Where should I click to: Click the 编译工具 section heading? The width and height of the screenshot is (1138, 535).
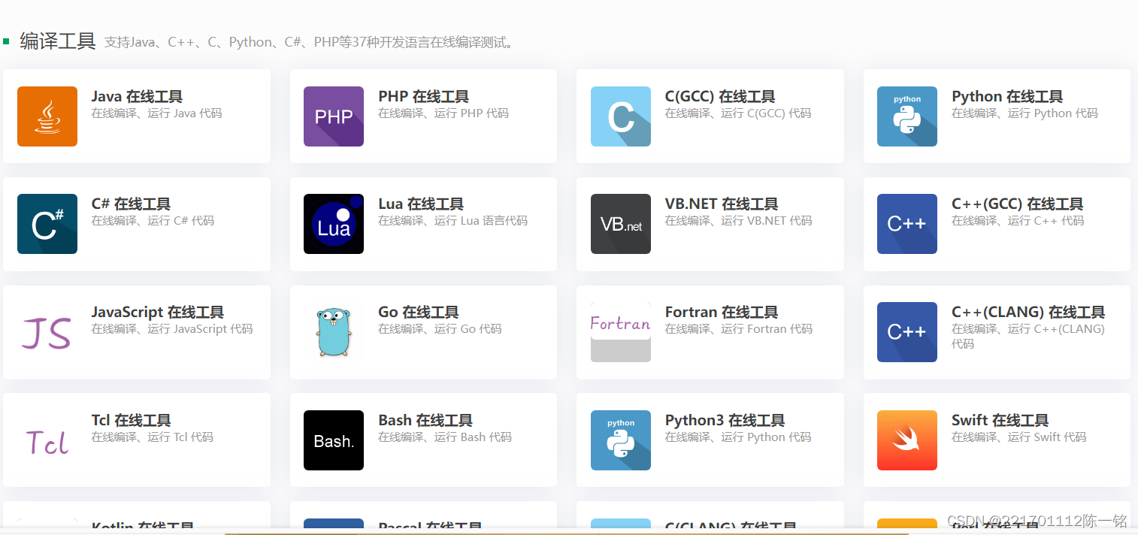[x=58, y=41]
